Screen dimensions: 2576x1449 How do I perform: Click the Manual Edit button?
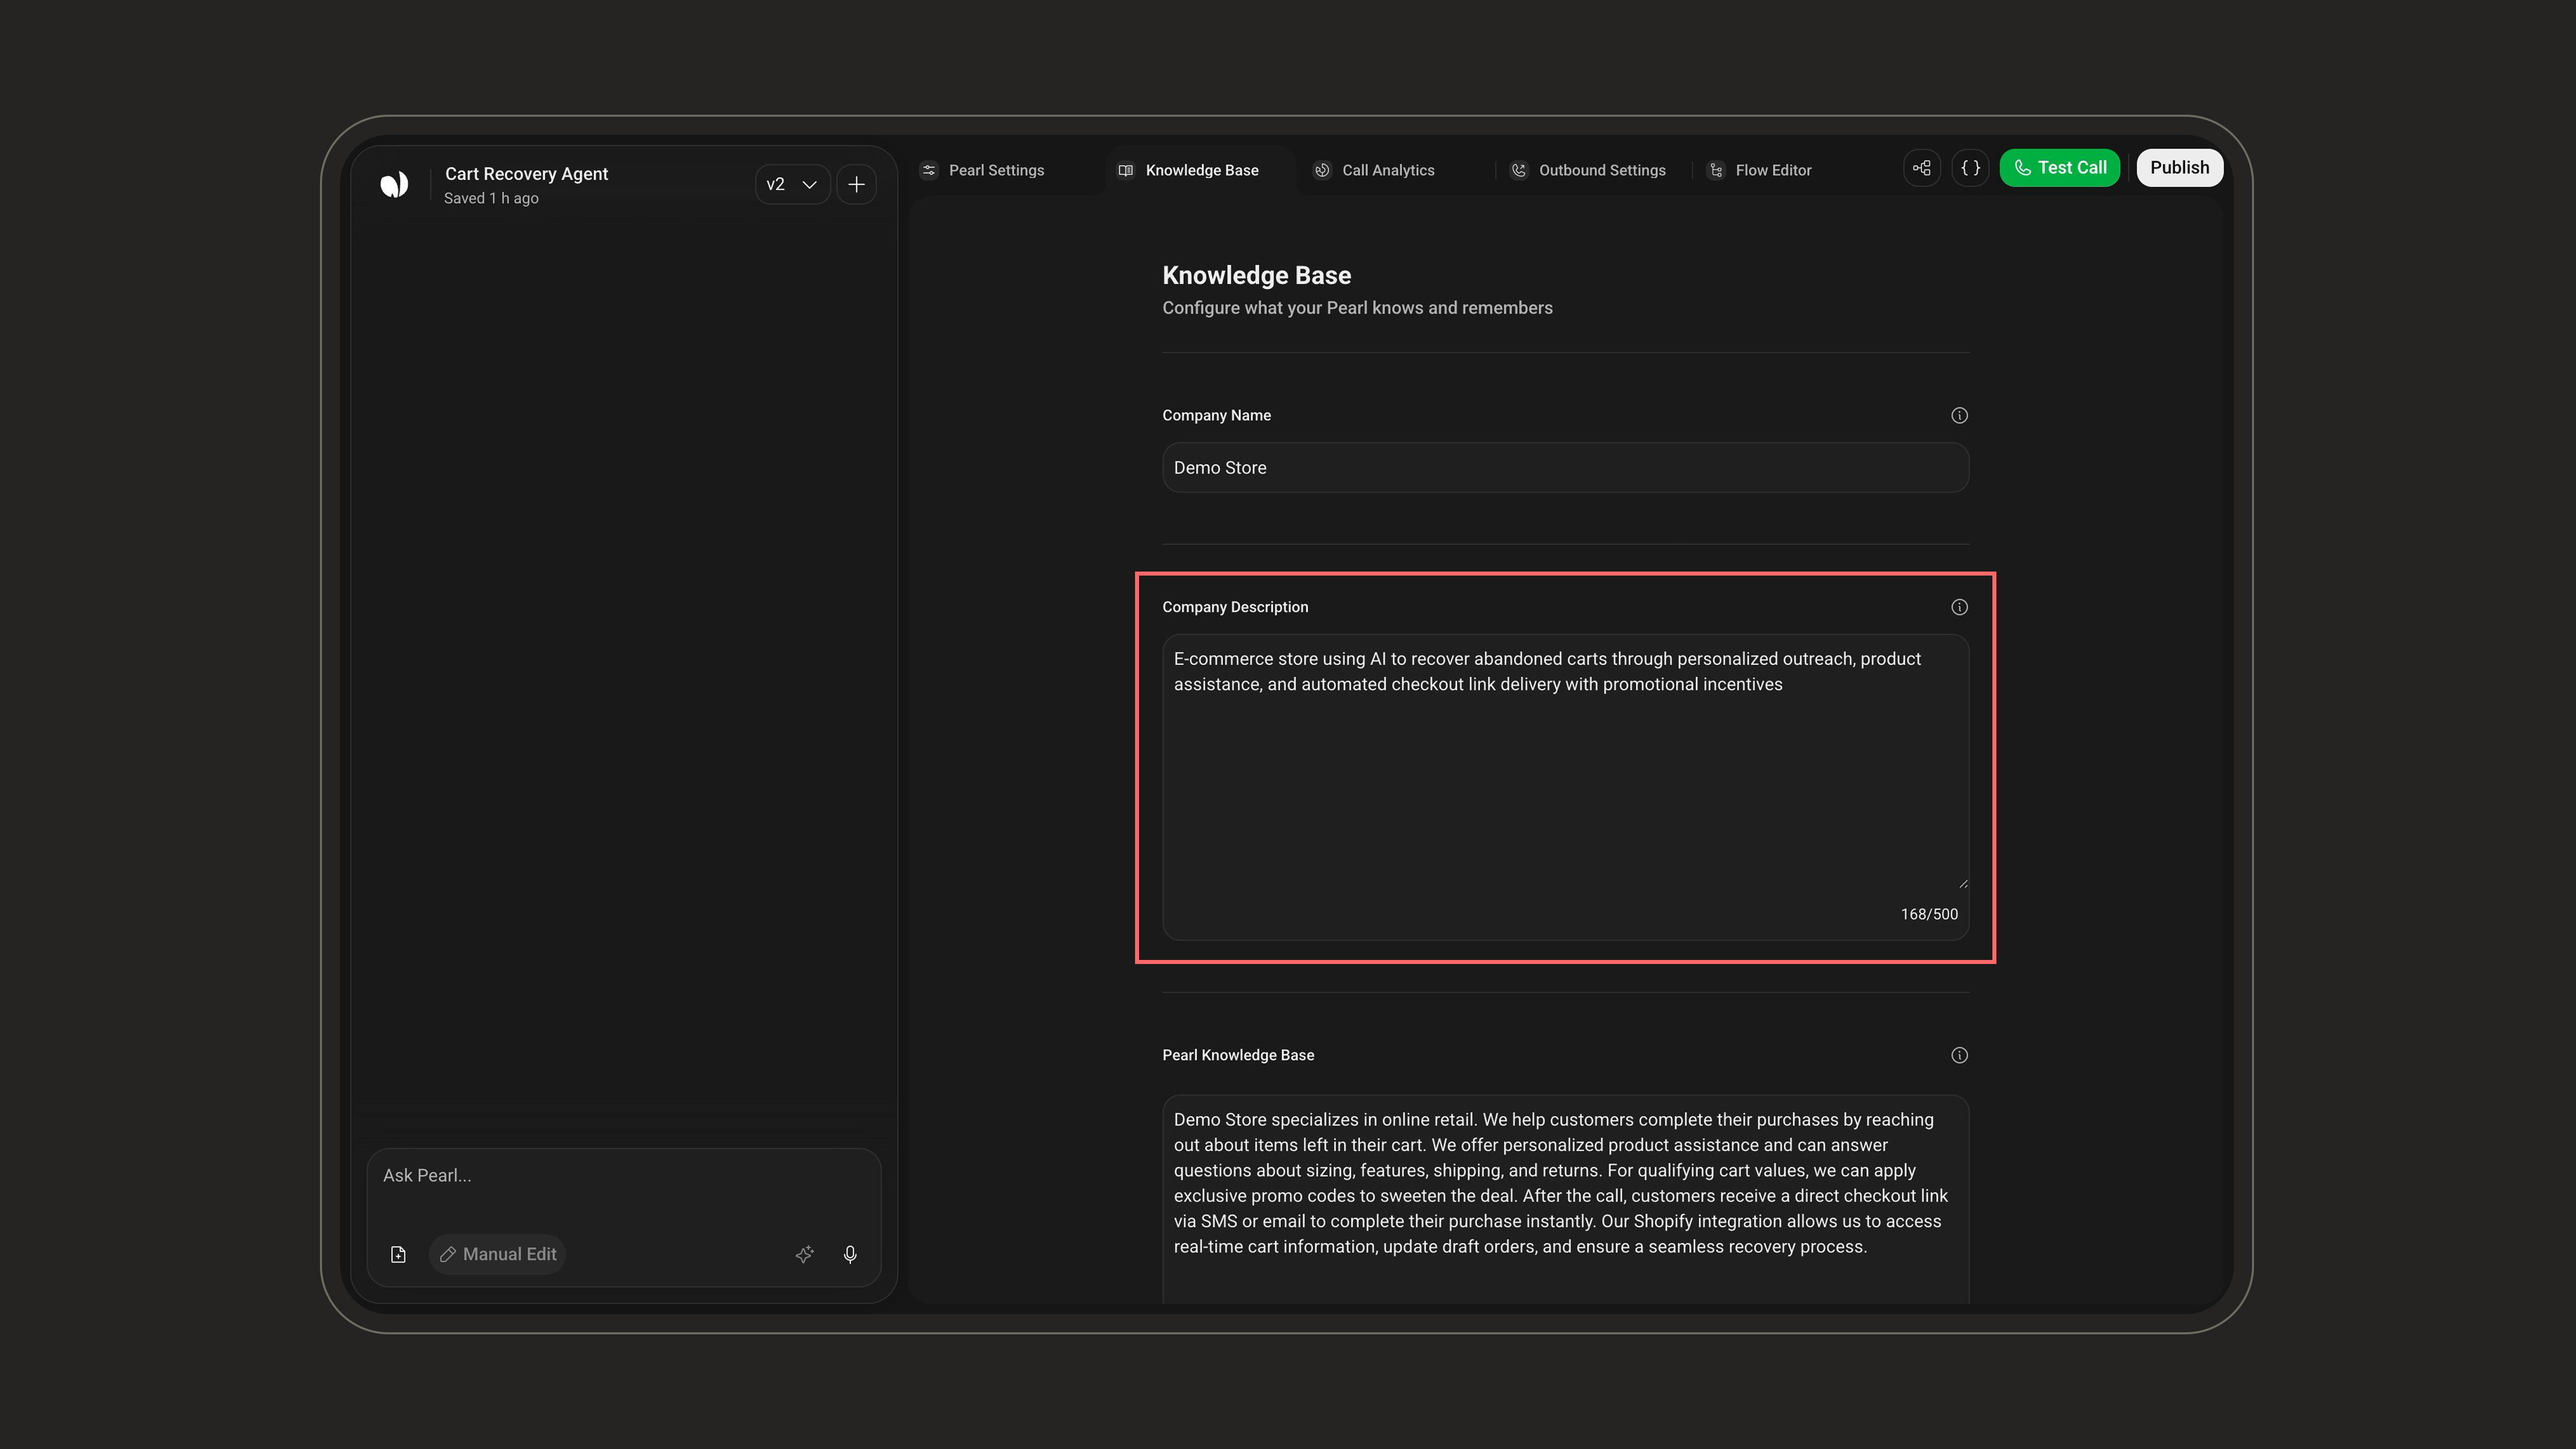(497, 1254)
